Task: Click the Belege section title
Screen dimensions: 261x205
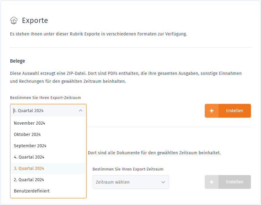Action: click(x=17, y=61)
